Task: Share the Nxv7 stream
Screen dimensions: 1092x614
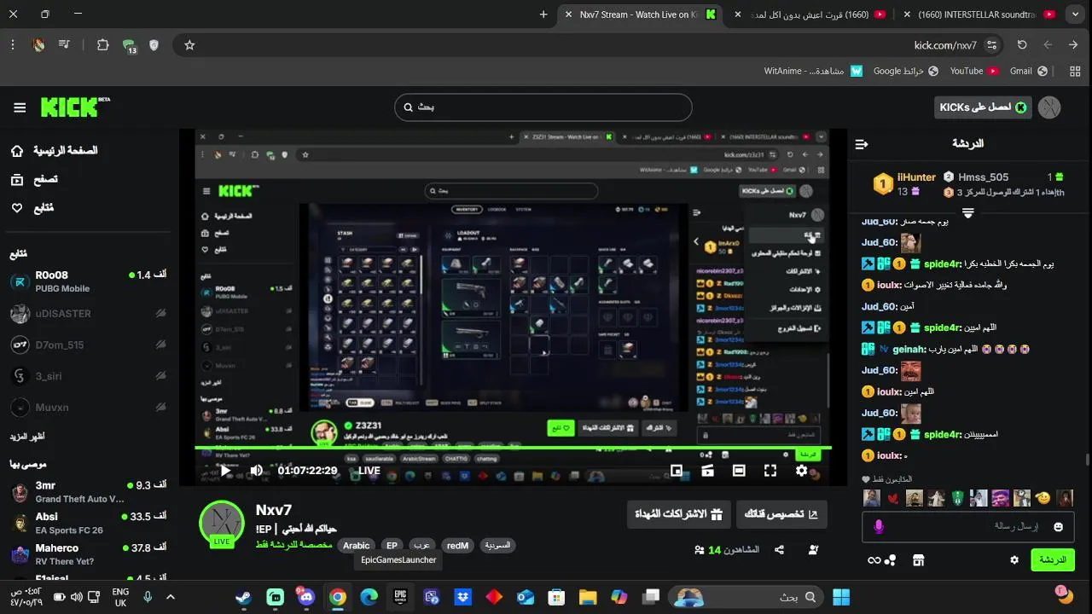Action: pos(779,550)
